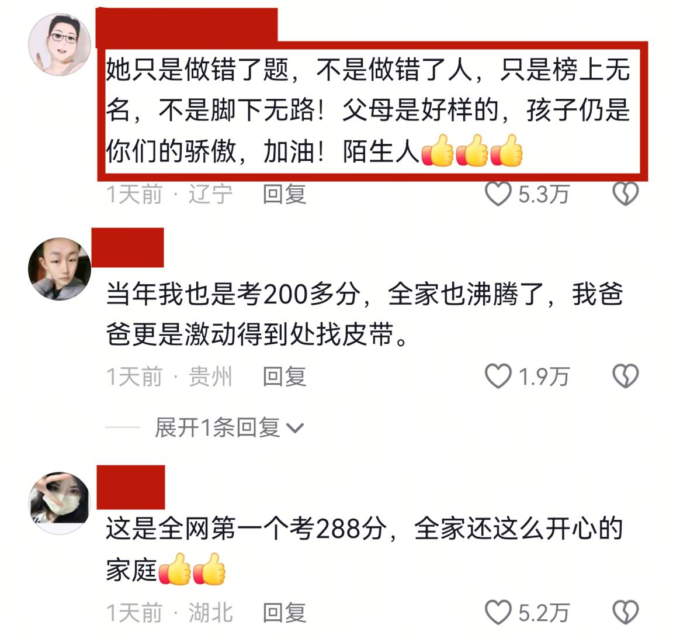
Task: Reply to the Liaoning comment via 回复
Action: (x=284, y=194)
